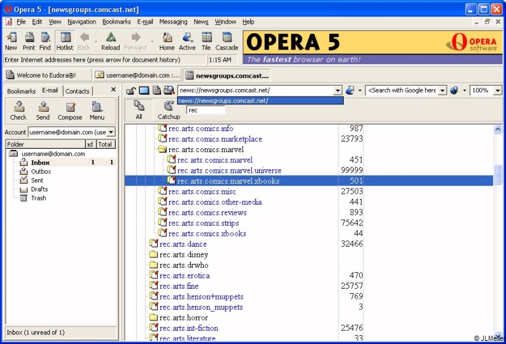Image resolution: width=506 pixels, height=344 pixels.
Task: Switch to the Contacts hotlist tab
Action: tap(78, 91)
